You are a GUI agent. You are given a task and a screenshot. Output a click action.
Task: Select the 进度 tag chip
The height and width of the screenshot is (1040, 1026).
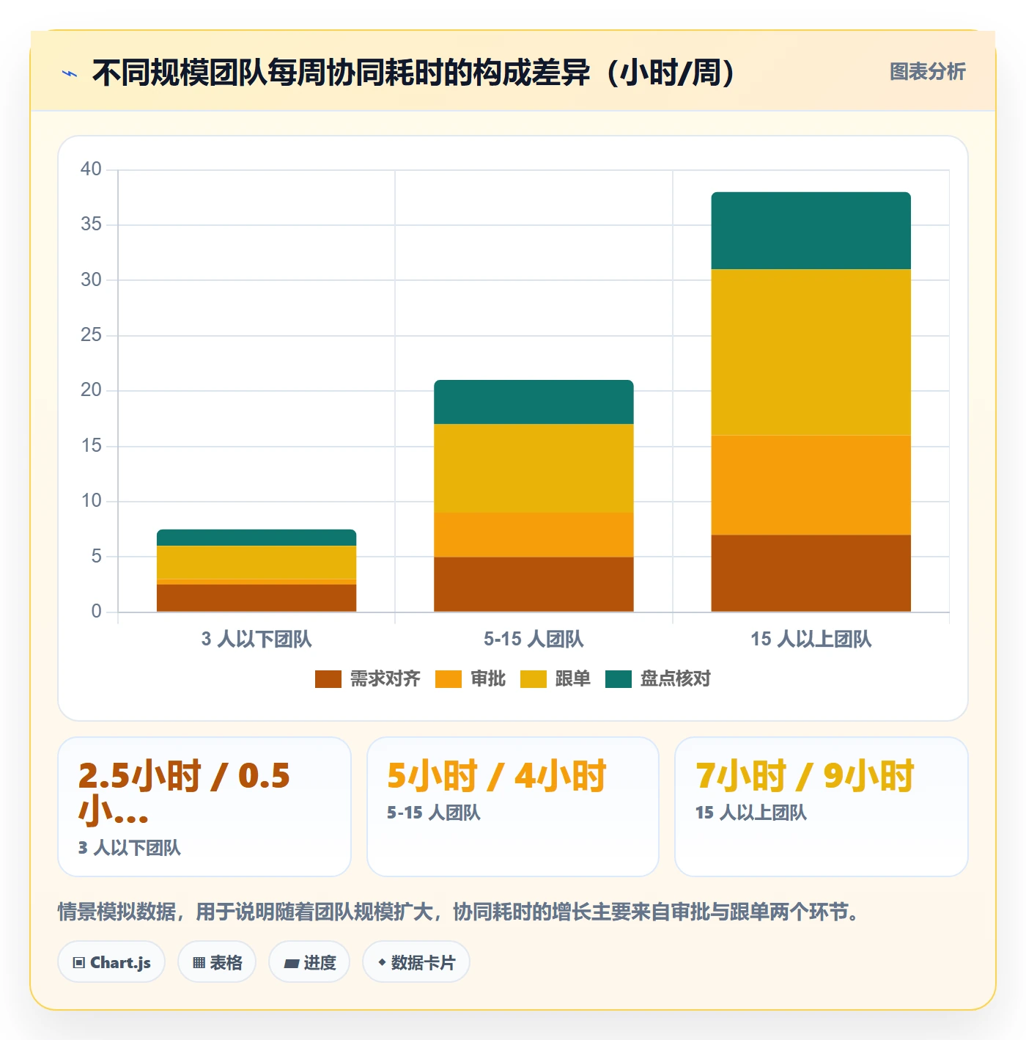[x=309, y=962]
